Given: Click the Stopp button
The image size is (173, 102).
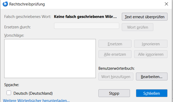Looking at the screenshot, I should point(114,93).
